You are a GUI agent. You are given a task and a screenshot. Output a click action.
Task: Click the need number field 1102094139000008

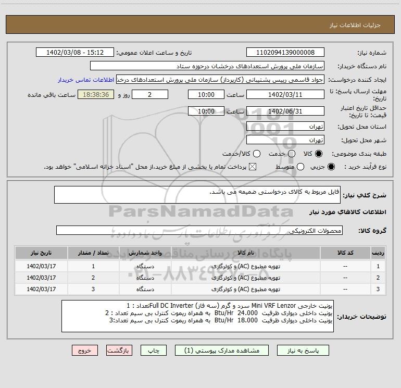[285, 52]
